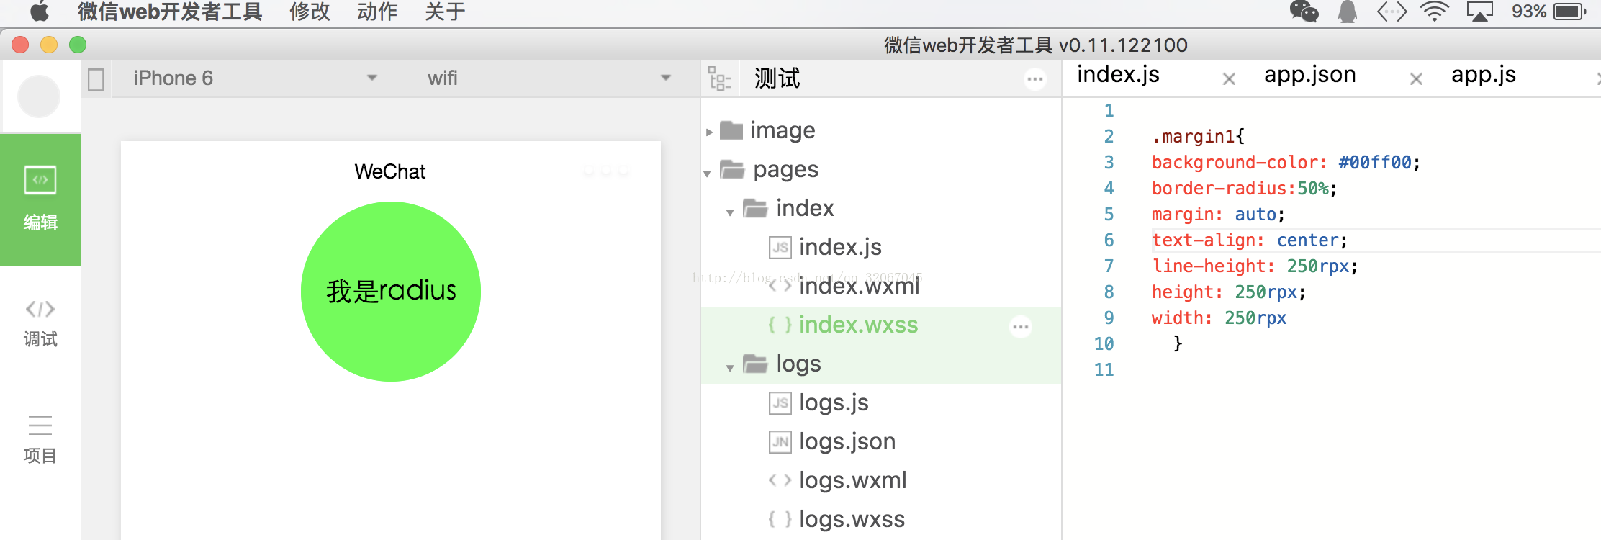Click the device rotate icon beside iPhone 6
Viewport: 1601px width, 540px height.
(96, 78)
